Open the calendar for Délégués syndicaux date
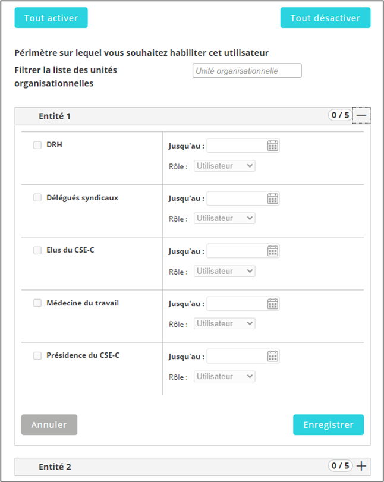Image resolution: width=384 pixels, height=482 pixels. point(273,199)
